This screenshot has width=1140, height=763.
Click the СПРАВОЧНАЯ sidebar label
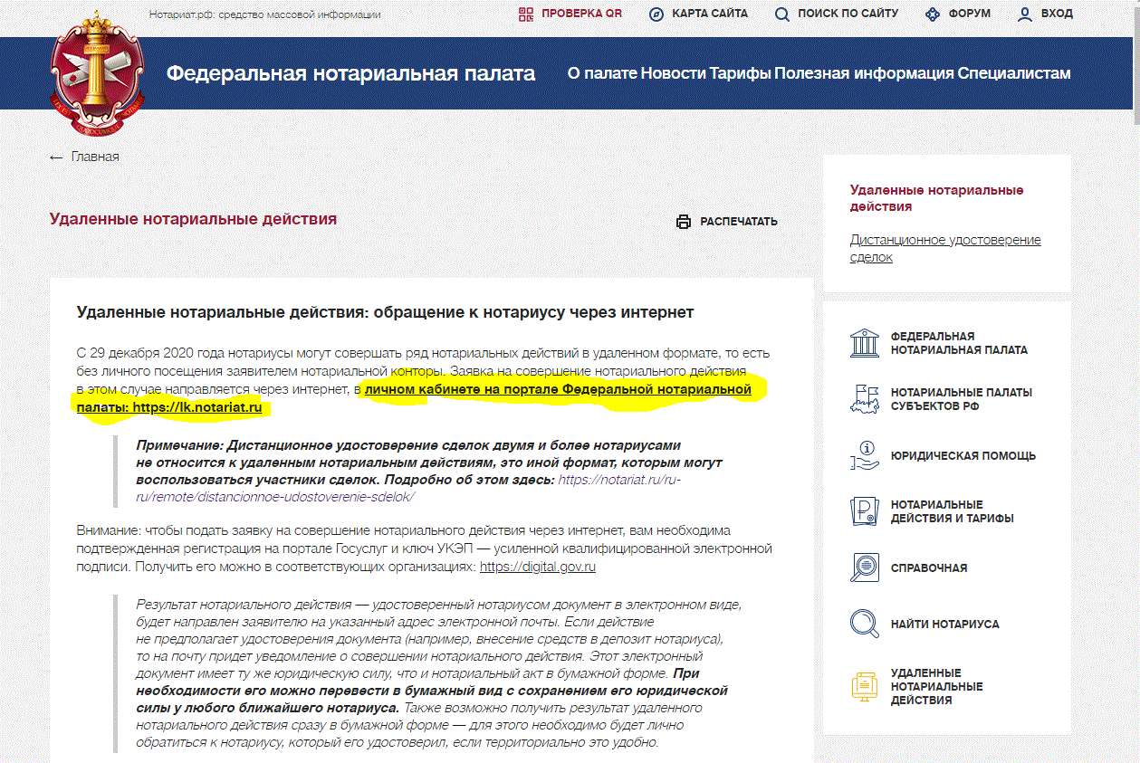pos(929,568)
